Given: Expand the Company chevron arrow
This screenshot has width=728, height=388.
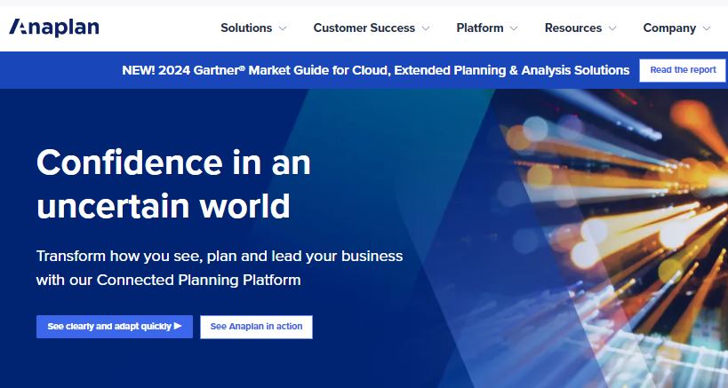Looking at the screenshot, I should pyautogui.click(x=707, y=28).
